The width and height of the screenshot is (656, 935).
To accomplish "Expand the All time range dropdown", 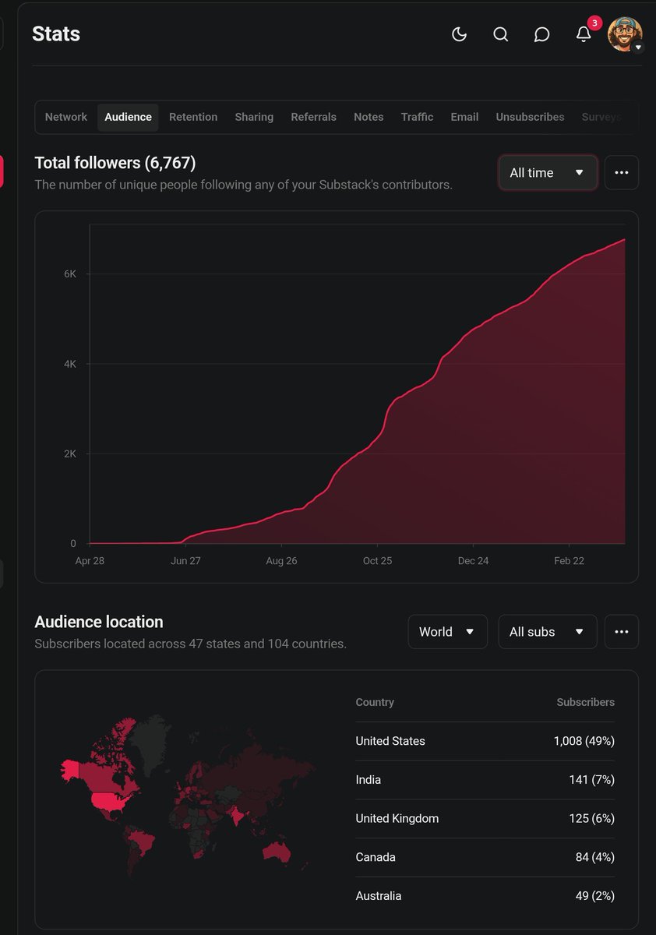I will (548, 172).
